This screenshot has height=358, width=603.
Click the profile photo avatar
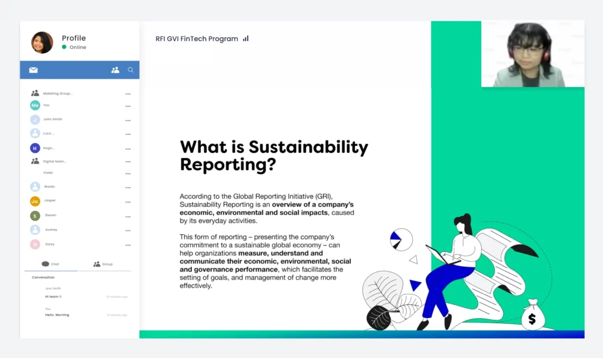click(42, 42)
